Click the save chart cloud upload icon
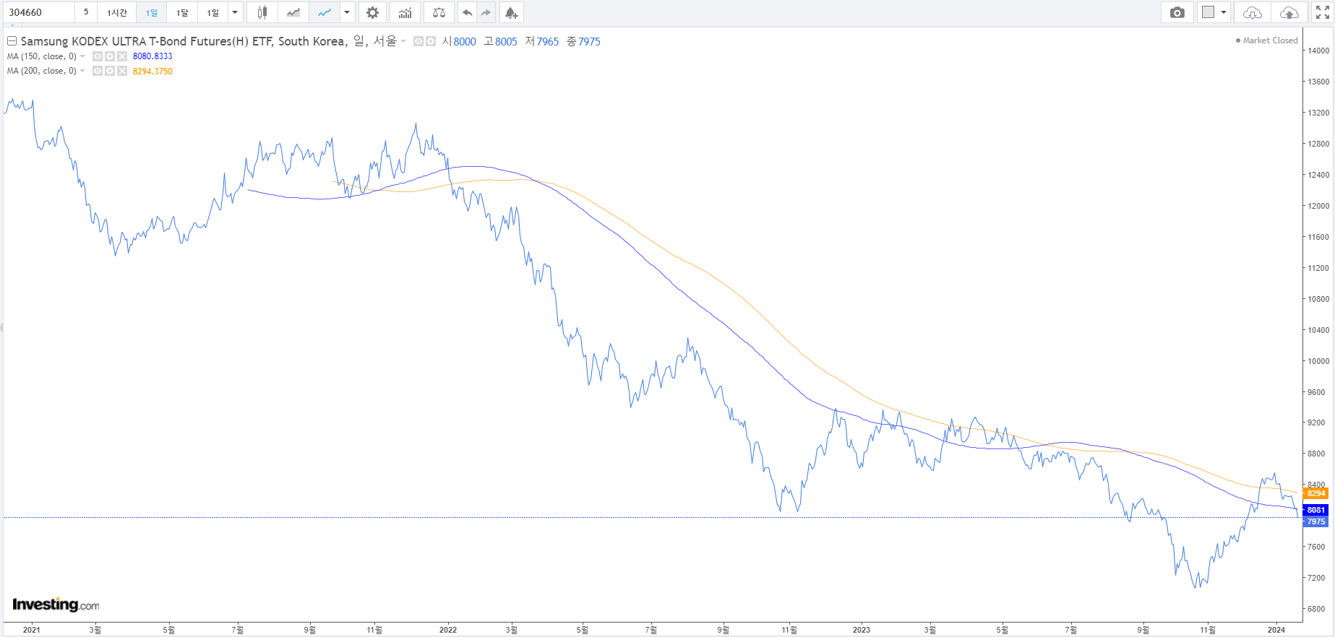Screen dimensions: 1335x637 pos(1289,12)
